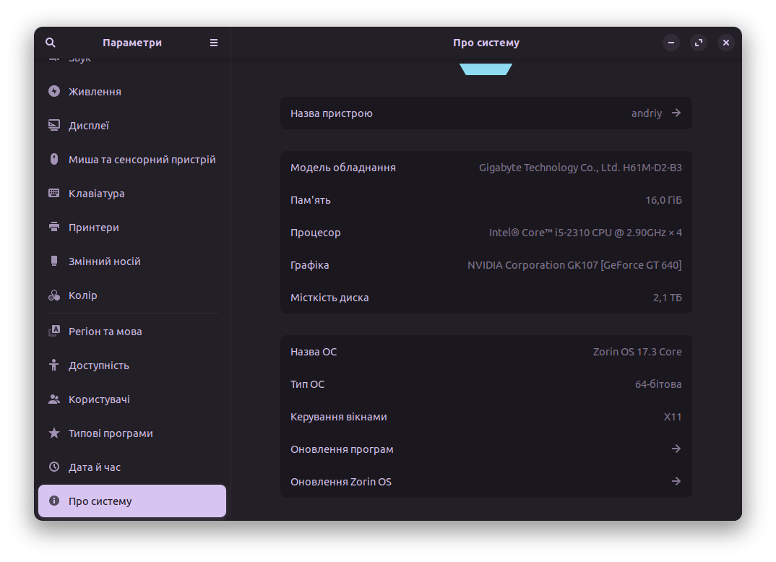Click the Живлення lightning icon
The height and width of the screenshot is (562, 776).
[x=54, y=92]
